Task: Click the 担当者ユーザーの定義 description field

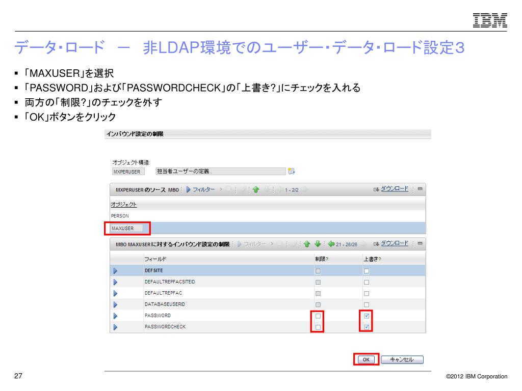Action: [221, 171]
